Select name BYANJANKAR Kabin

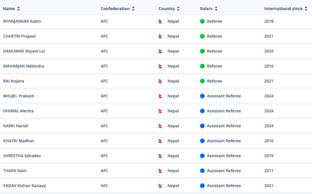[x=22, y=21]
